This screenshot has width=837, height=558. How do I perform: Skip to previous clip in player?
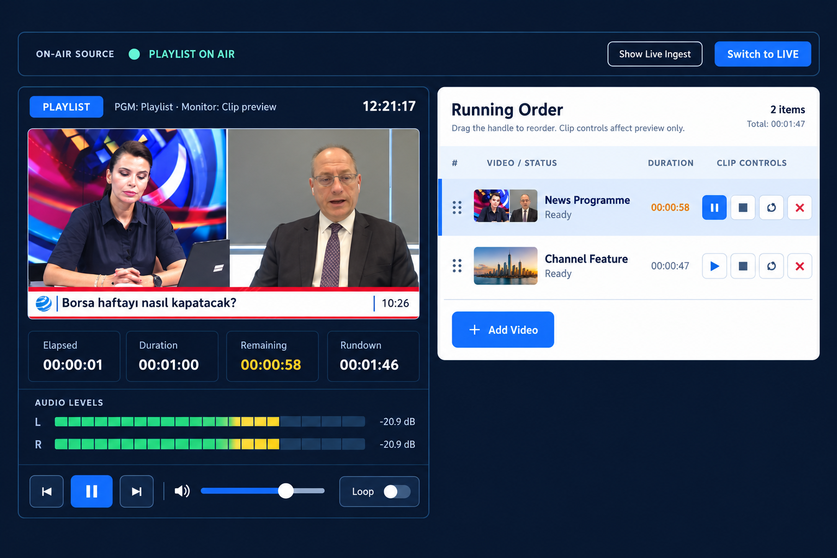[46, 492]
